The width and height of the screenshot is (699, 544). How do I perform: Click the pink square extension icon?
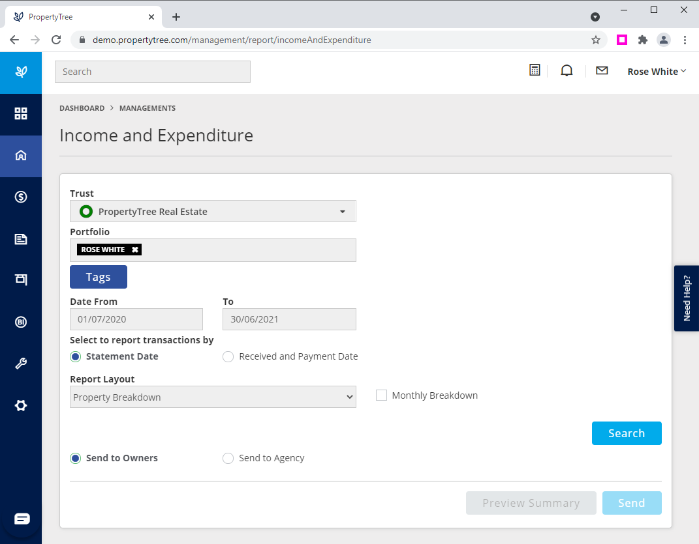[x=622, y=40]
